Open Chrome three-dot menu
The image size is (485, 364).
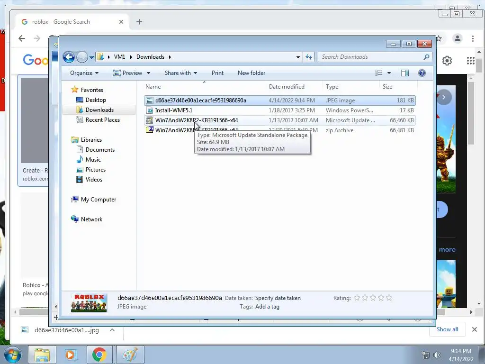(x=473, y=38)
